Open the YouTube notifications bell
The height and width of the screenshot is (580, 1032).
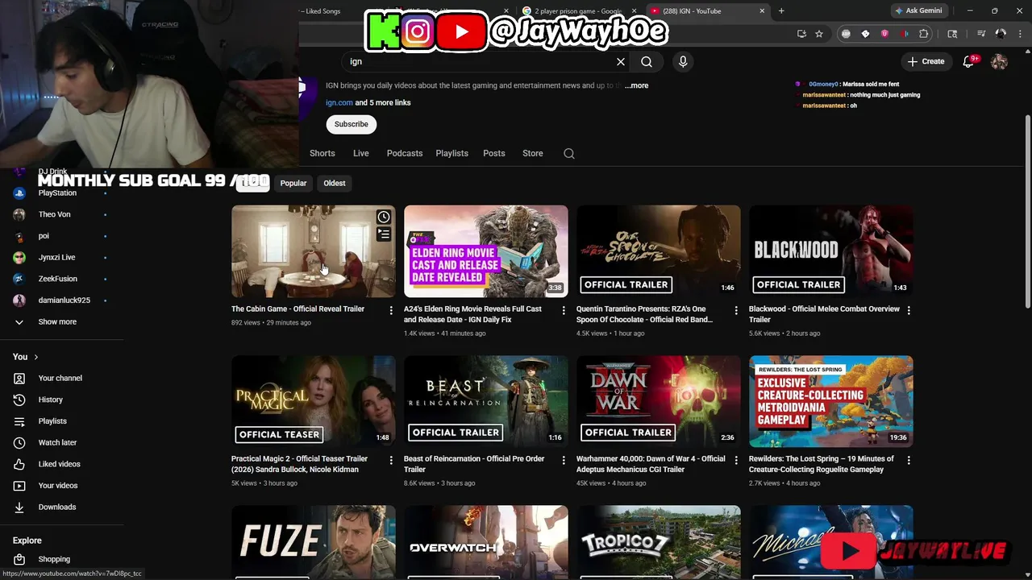(969, 61)
